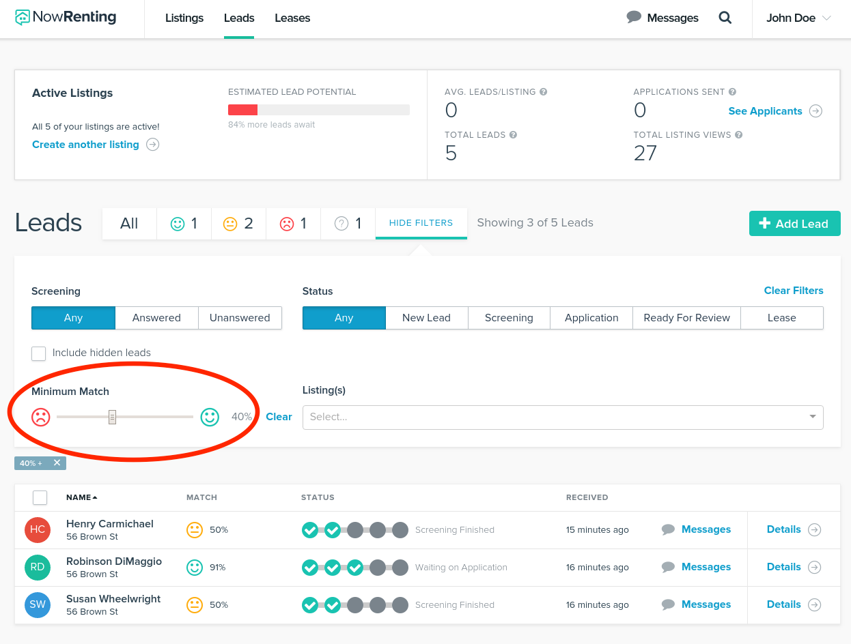Open Messages link for Henry Carmichael

(x=706, y=529)
